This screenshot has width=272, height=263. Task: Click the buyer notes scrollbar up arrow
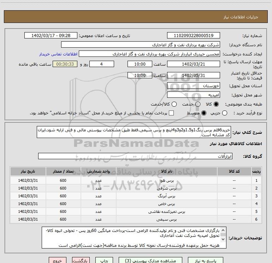coord(223,230)
